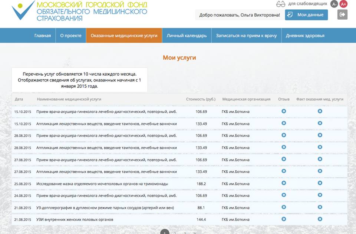Open Отзыв arrow for 25.08.2015 trichomonas test
The height and width of the screenshot is (234, 356).
pos(284,183)
